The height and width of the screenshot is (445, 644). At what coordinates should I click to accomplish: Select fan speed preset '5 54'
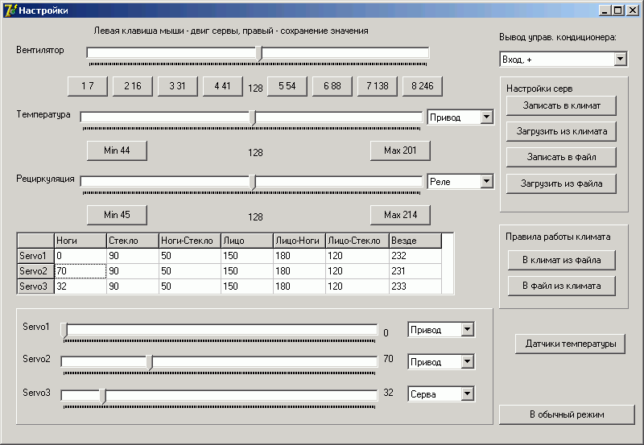click(287, 86)
